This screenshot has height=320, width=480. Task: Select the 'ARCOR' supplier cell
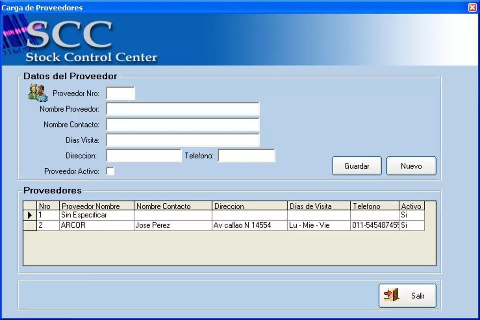tap(97, 225)
